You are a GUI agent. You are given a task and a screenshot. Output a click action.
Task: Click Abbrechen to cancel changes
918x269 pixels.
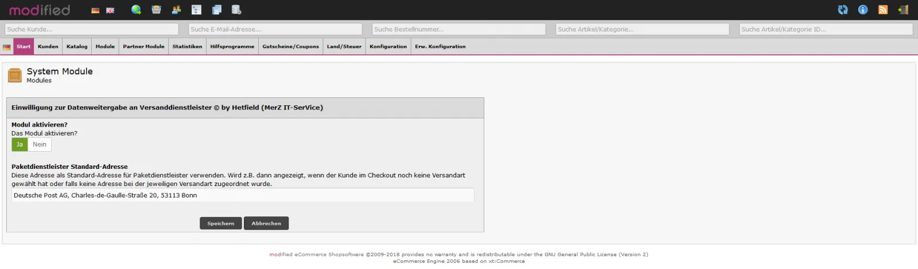(266, 224)
